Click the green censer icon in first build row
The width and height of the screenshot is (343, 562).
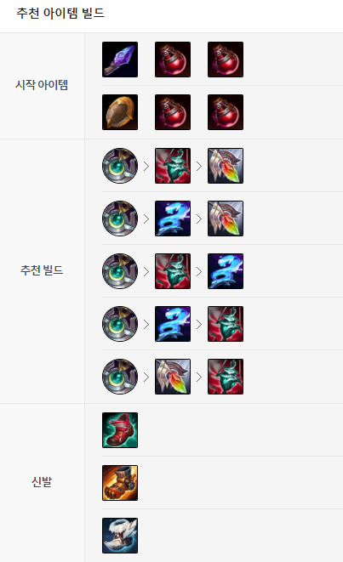point(173,166)
